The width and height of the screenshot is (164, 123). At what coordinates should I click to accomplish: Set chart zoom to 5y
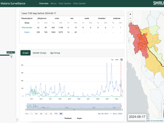tap(51, 114)
